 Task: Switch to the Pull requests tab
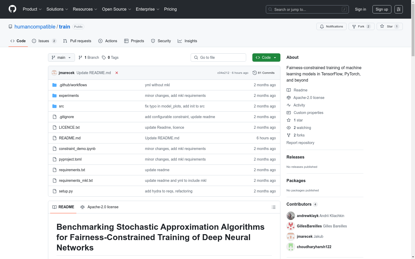(77, 41)
